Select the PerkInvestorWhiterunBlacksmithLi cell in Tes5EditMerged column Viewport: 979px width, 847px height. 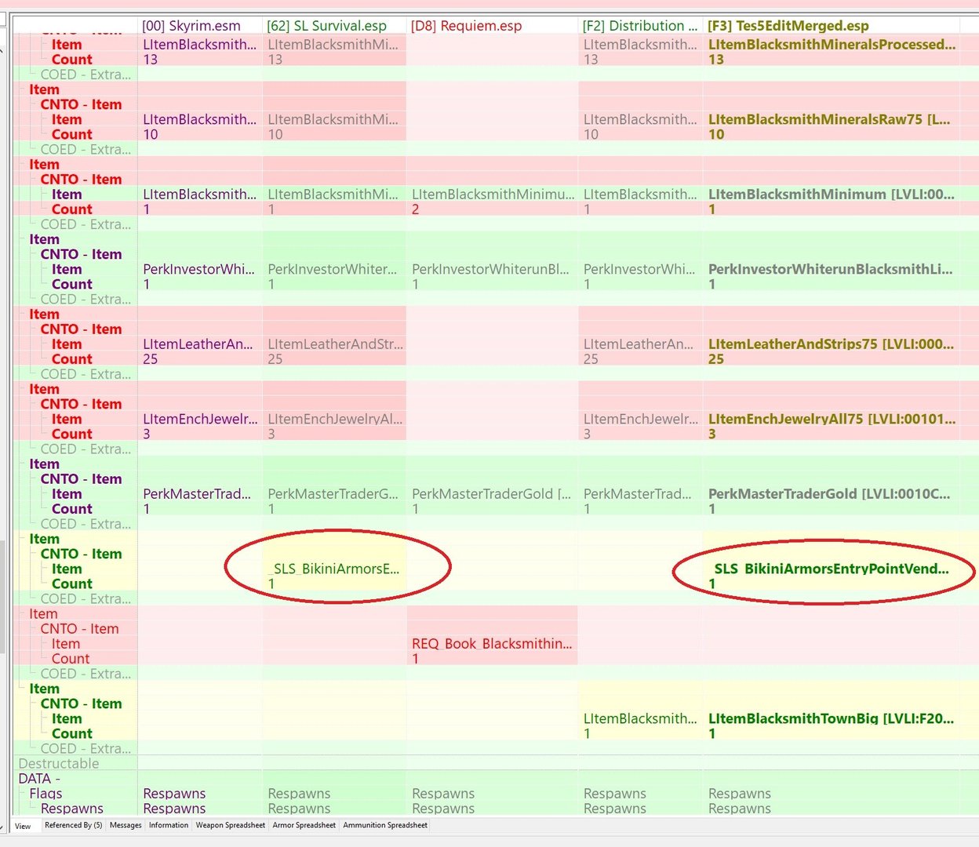(x=832, y=269)
